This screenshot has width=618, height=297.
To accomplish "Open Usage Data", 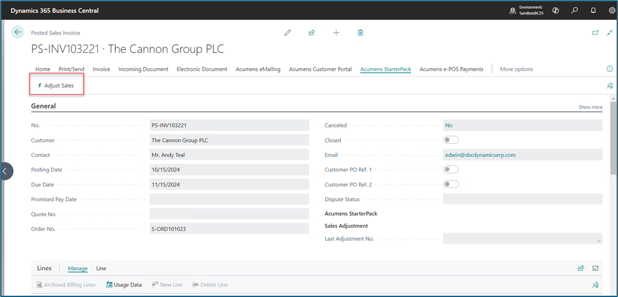I will tap(124, 284).
